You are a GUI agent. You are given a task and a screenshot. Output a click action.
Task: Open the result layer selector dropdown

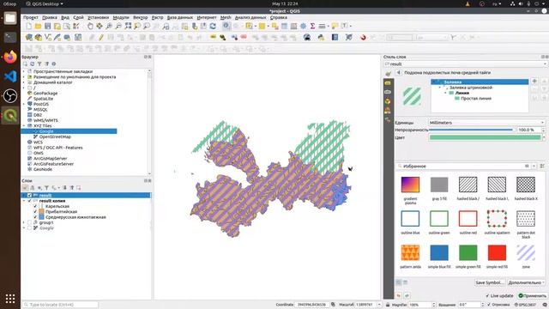(465, 64)
